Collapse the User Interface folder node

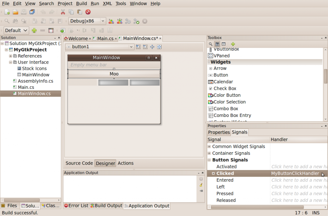click(11, 62)
